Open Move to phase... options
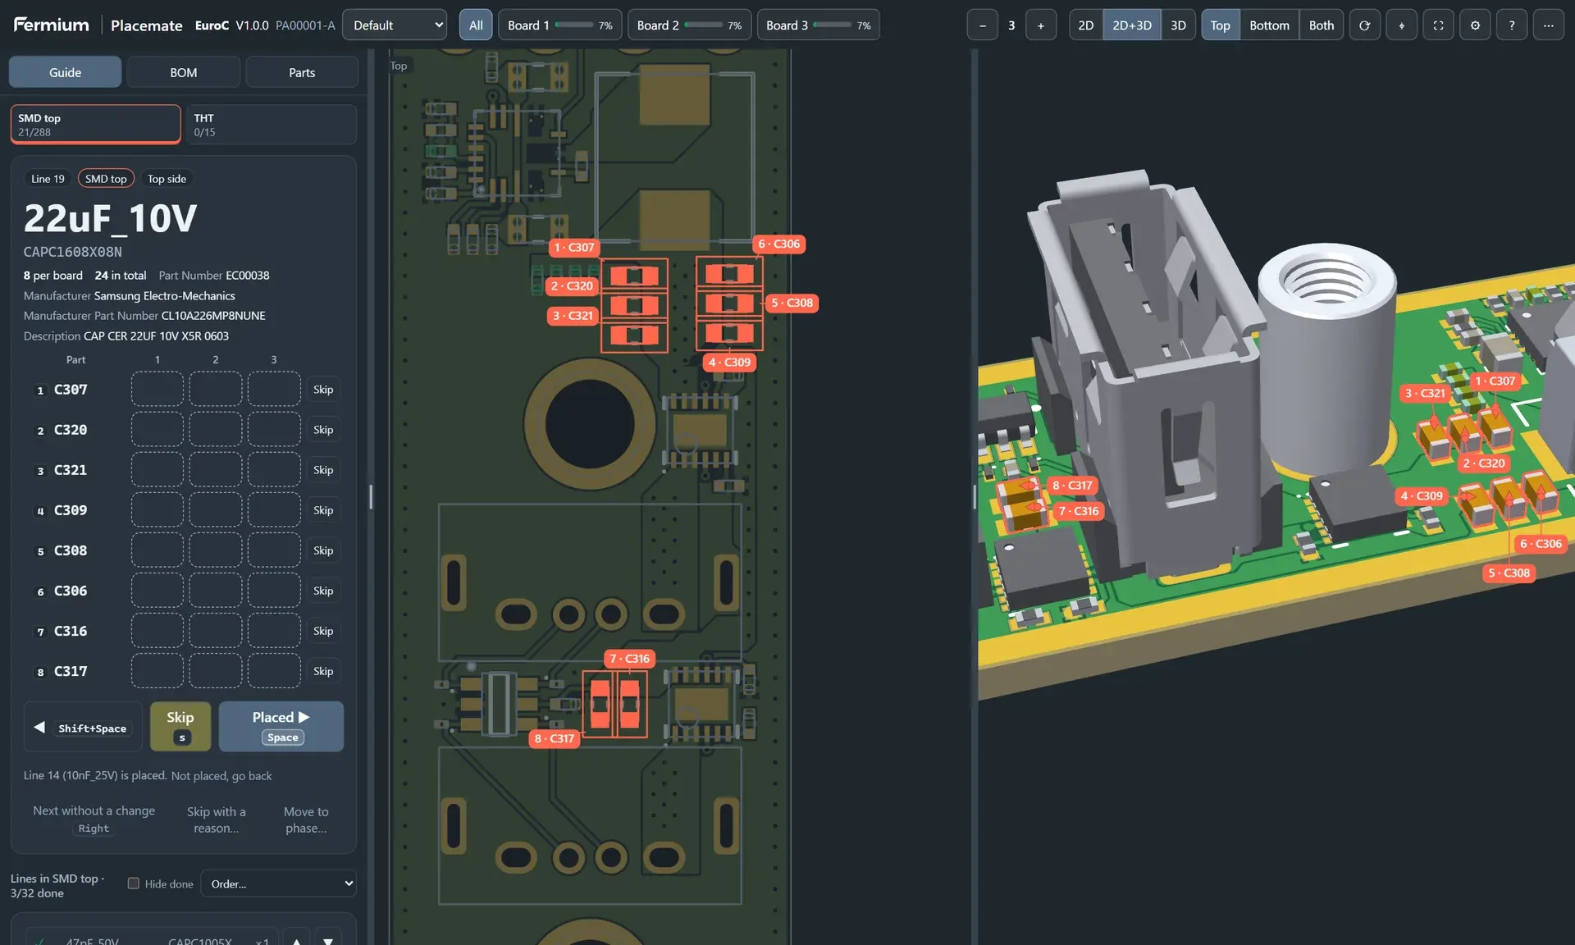Screen dimensions: 1575x945 coord(306,819)
